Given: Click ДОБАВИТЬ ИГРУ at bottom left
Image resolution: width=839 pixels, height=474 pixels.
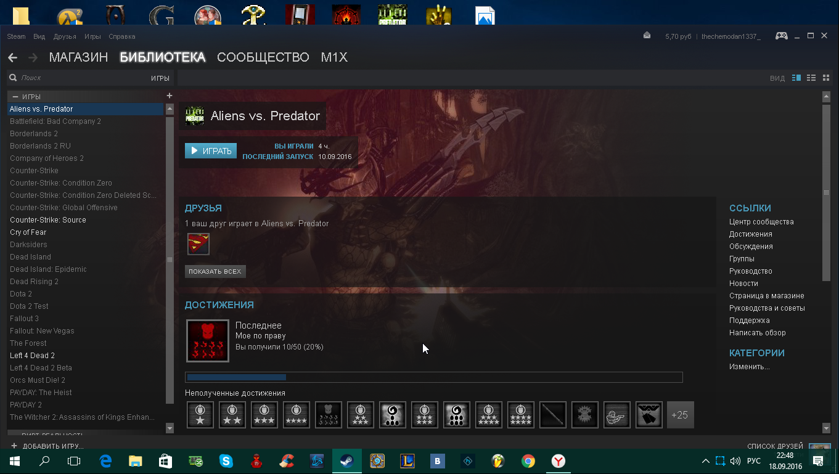Looking at the screenshot, I should (x=47, y=446).
